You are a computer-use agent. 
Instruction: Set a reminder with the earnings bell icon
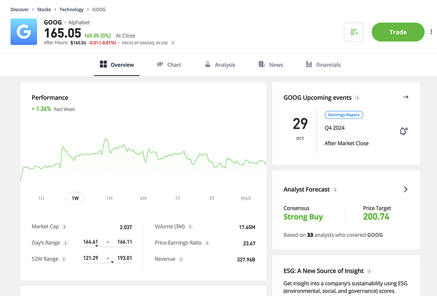(x=404, y=131)
